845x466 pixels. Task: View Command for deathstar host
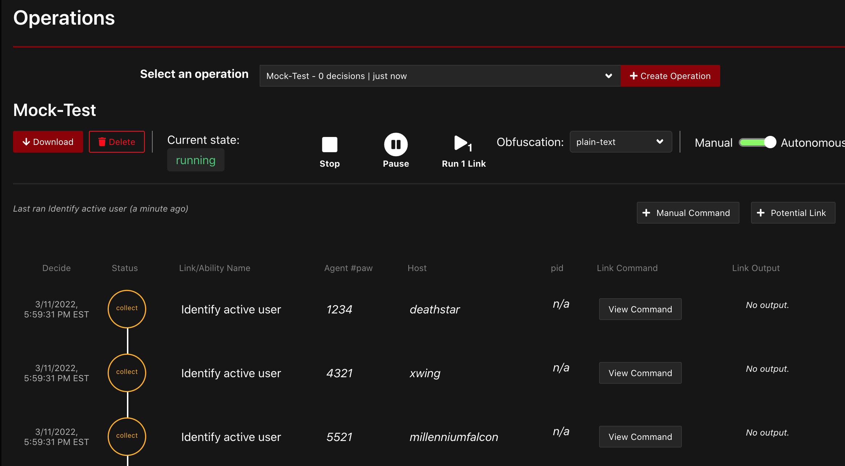click(640, 309)
